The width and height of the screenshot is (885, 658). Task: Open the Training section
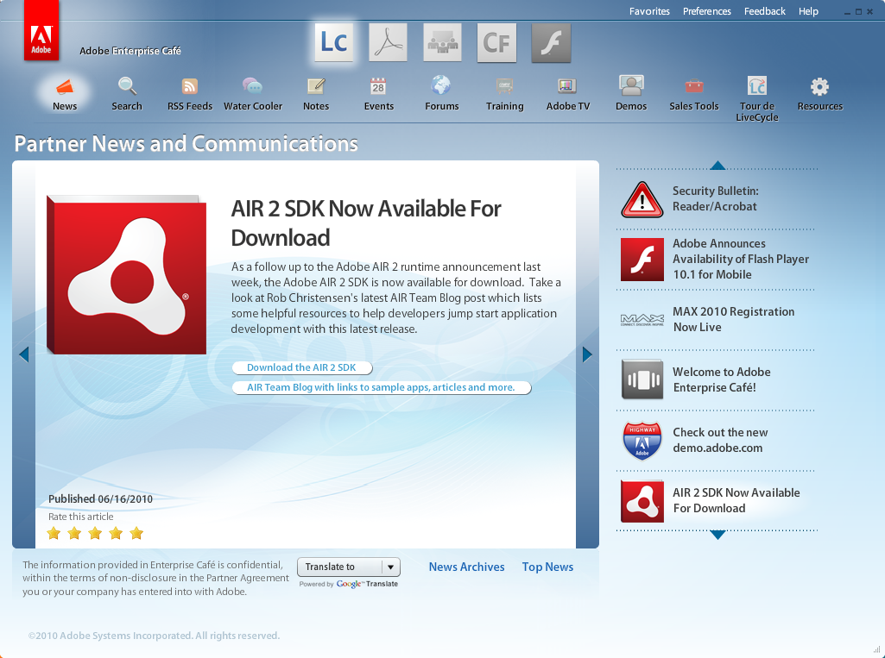504,94
